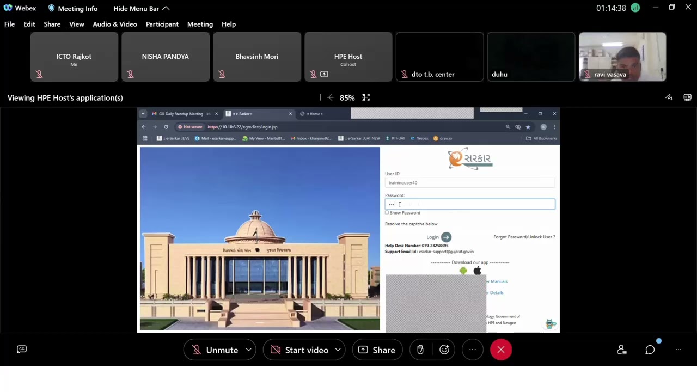Select dto t.b. center participant tile

(439, 57)
